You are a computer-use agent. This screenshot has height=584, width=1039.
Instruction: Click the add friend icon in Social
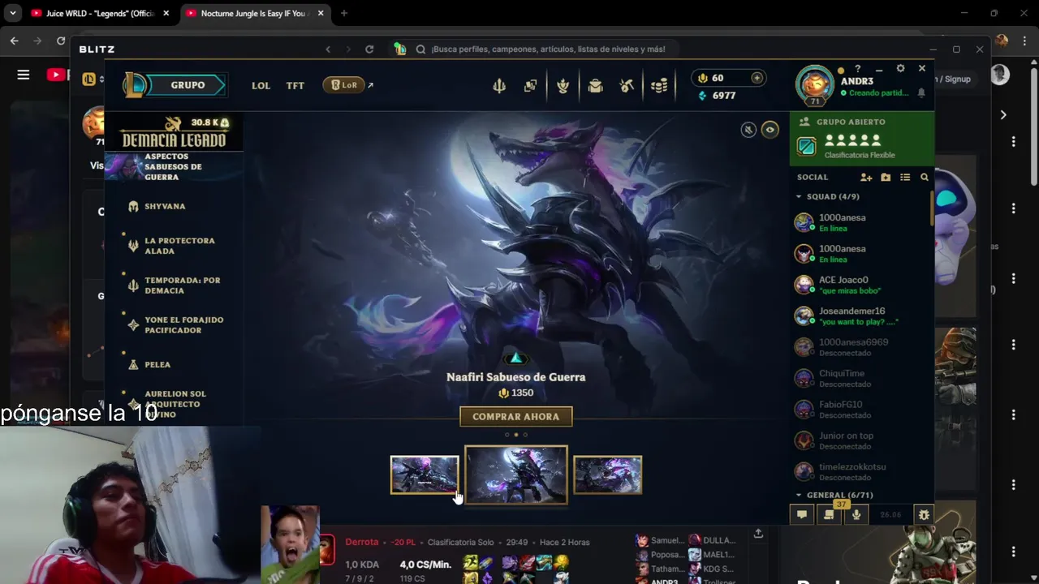(x=866, y=177)
